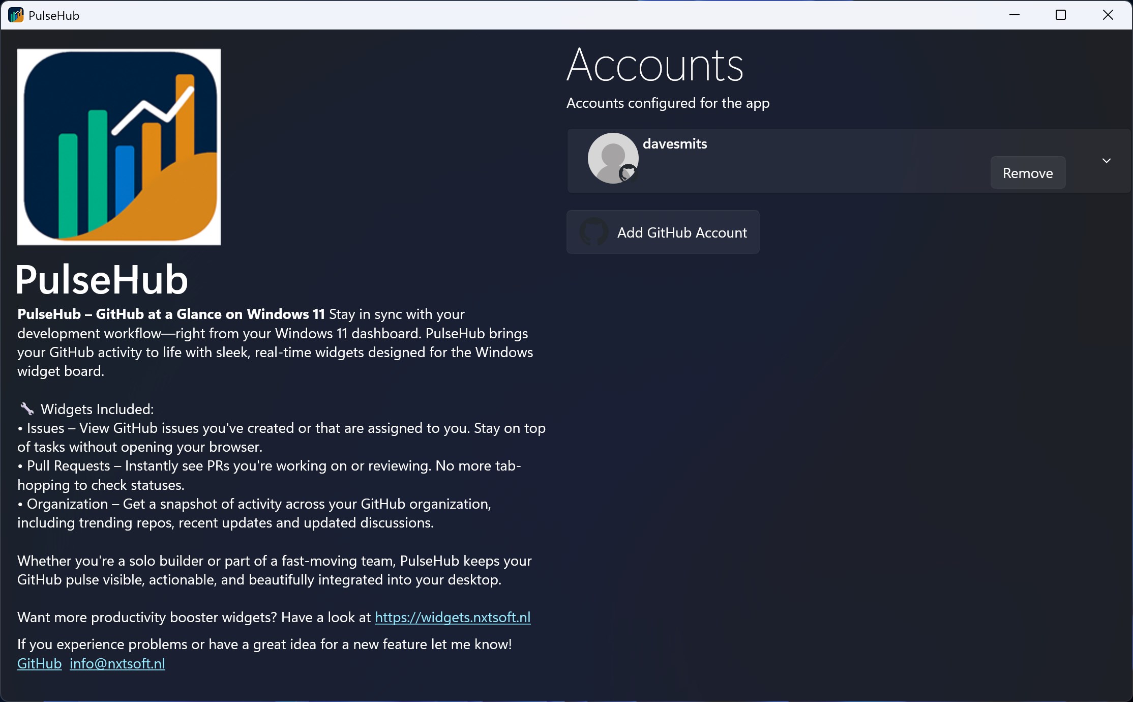Close the PulseHub window
This screenshot has height=702, width=1133.
point(1108,15)
